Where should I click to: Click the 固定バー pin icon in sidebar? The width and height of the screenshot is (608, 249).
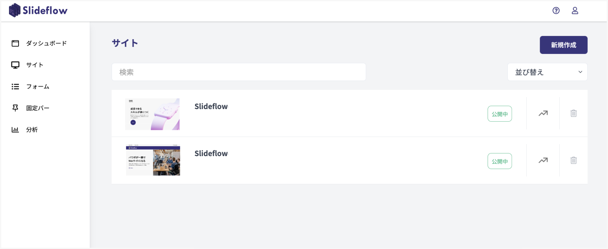[x=15, y=108]
